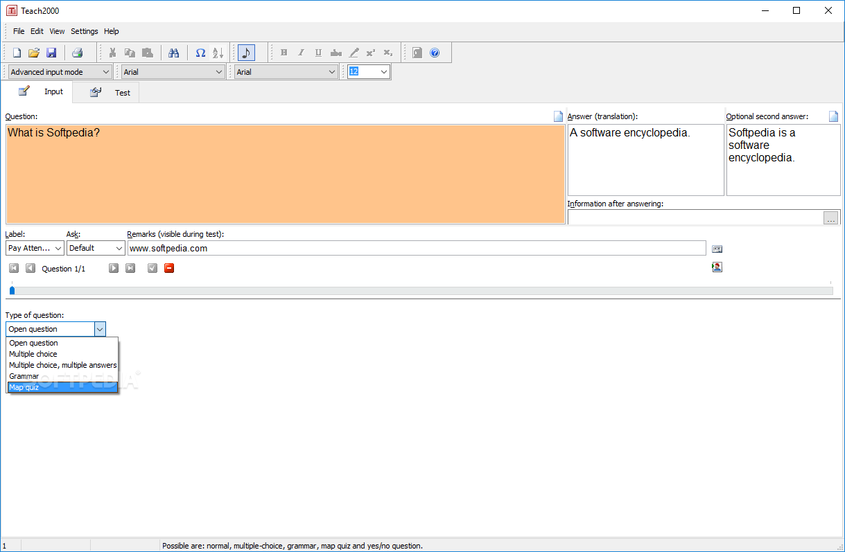This screenshot has width=845, height=552.
Task: Click the blue question position slider handle
Action: [12, 291]
